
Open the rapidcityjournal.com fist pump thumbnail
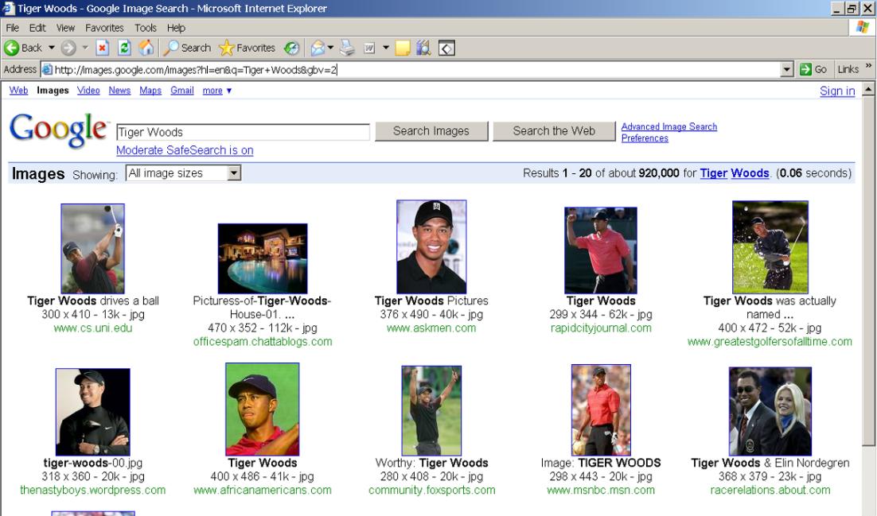click(x=601, y=250)
